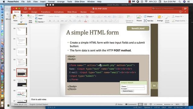Collapse the ribbon with the chevron
The width and height of the screenshot is (193, 109).
(x=185, y=12)
